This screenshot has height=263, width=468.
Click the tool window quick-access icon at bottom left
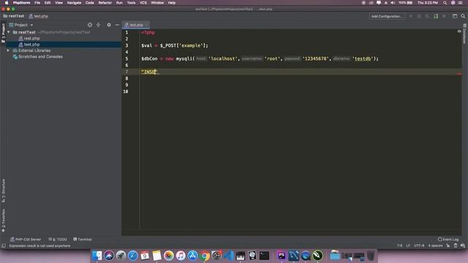click(x=4, y=245)
